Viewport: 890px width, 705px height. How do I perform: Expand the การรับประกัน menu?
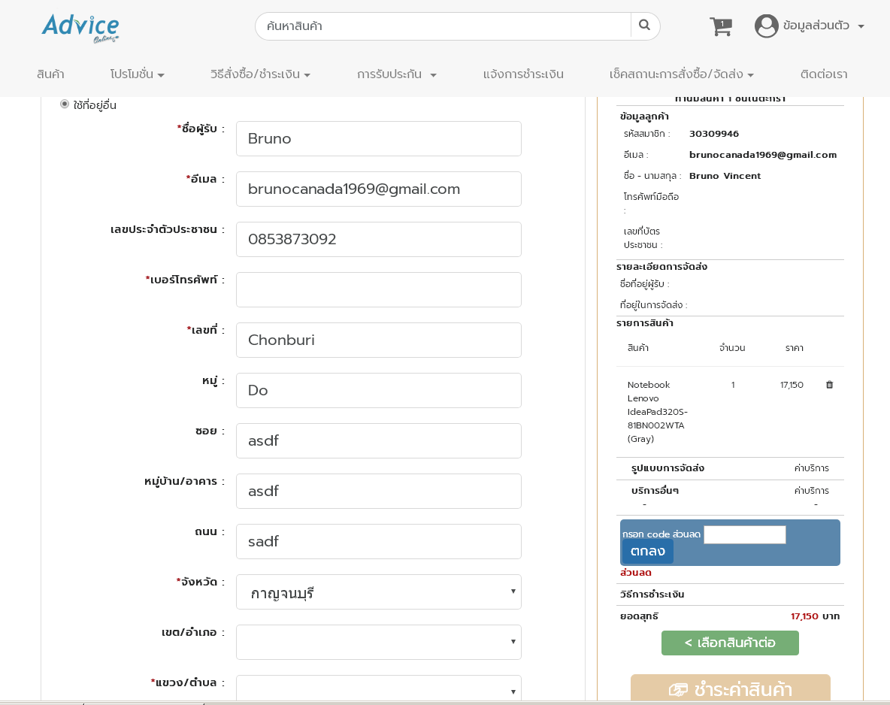[x=397, y=74]
